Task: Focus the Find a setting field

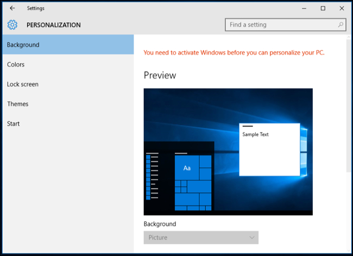Action: 286,24
